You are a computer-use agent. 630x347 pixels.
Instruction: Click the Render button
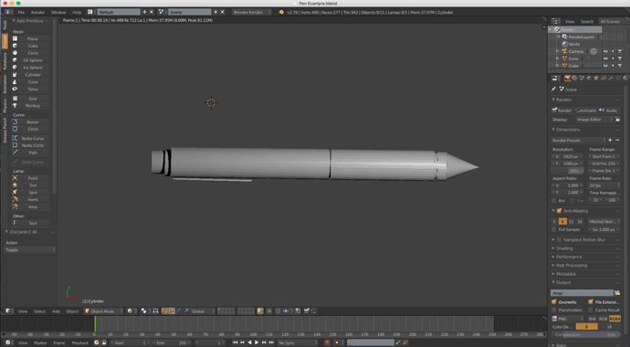click(562, 110)
